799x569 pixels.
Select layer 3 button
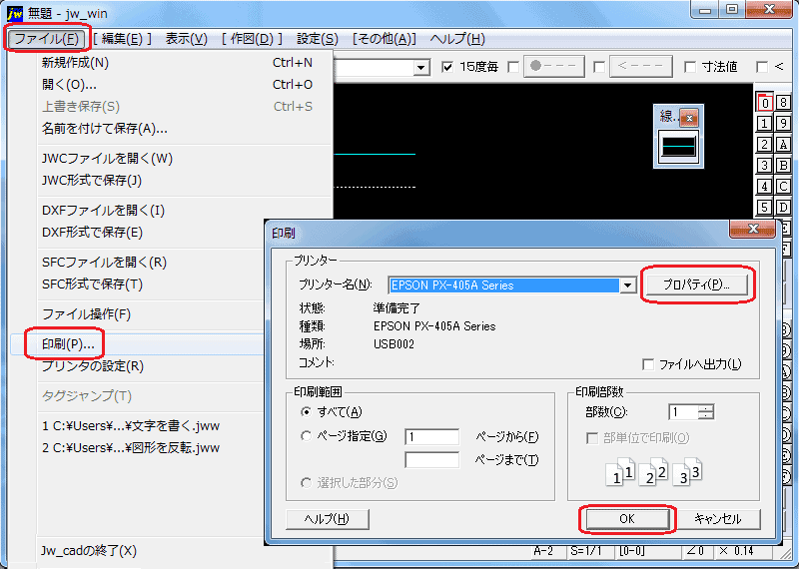click(x=764, y=166)
